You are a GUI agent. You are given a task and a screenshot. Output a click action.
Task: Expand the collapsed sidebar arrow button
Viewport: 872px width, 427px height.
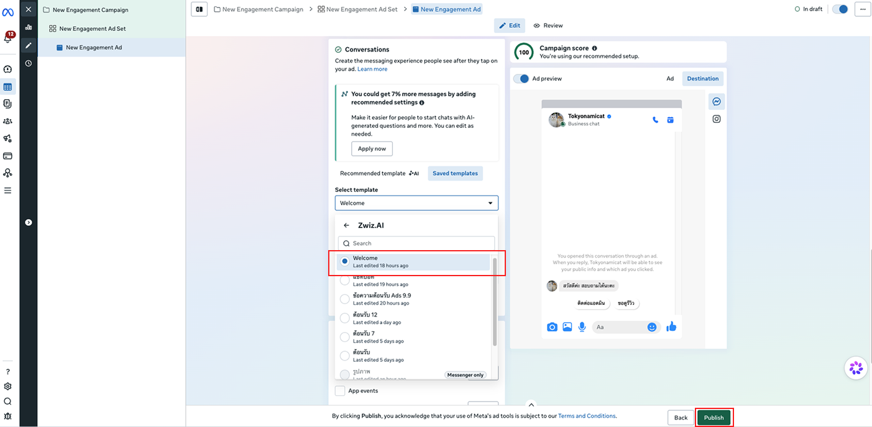29,222
